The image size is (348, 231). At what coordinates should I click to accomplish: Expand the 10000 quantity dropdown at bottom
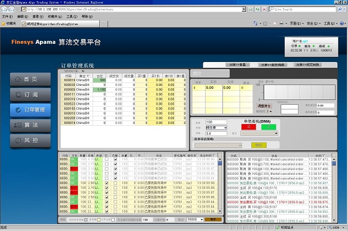click(195, 219)
